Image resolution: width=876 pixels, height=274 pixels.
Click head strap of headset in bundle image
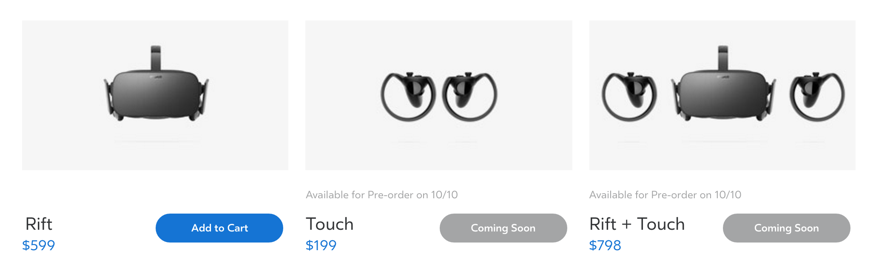click(723, 57)
